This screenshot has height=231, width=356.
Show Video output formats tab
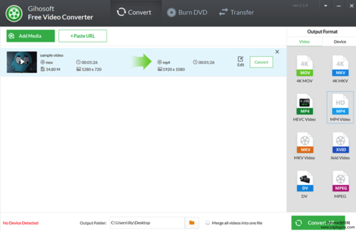(x=304, y=42)
